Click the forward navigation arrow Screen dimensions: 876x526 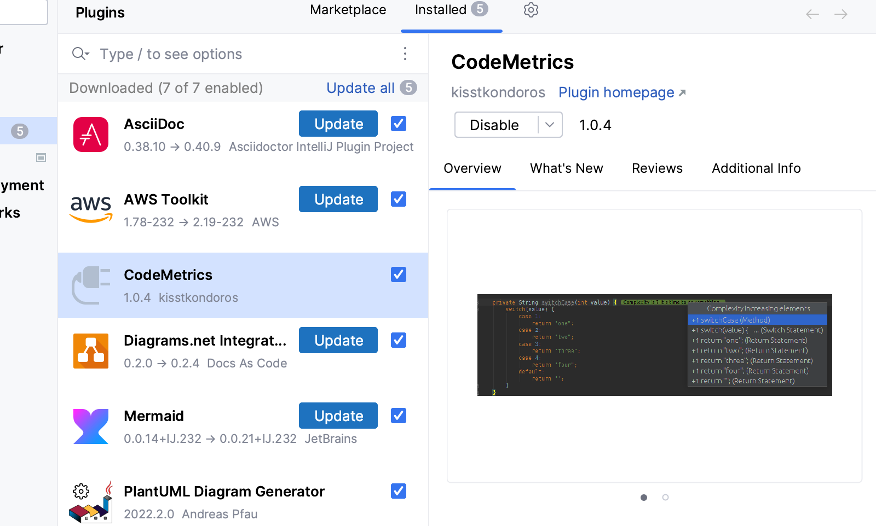pyautogui.click(x=841, y=14)
